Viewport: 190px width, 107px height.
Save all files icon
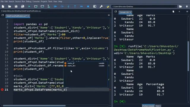click(x=23, y=7)
